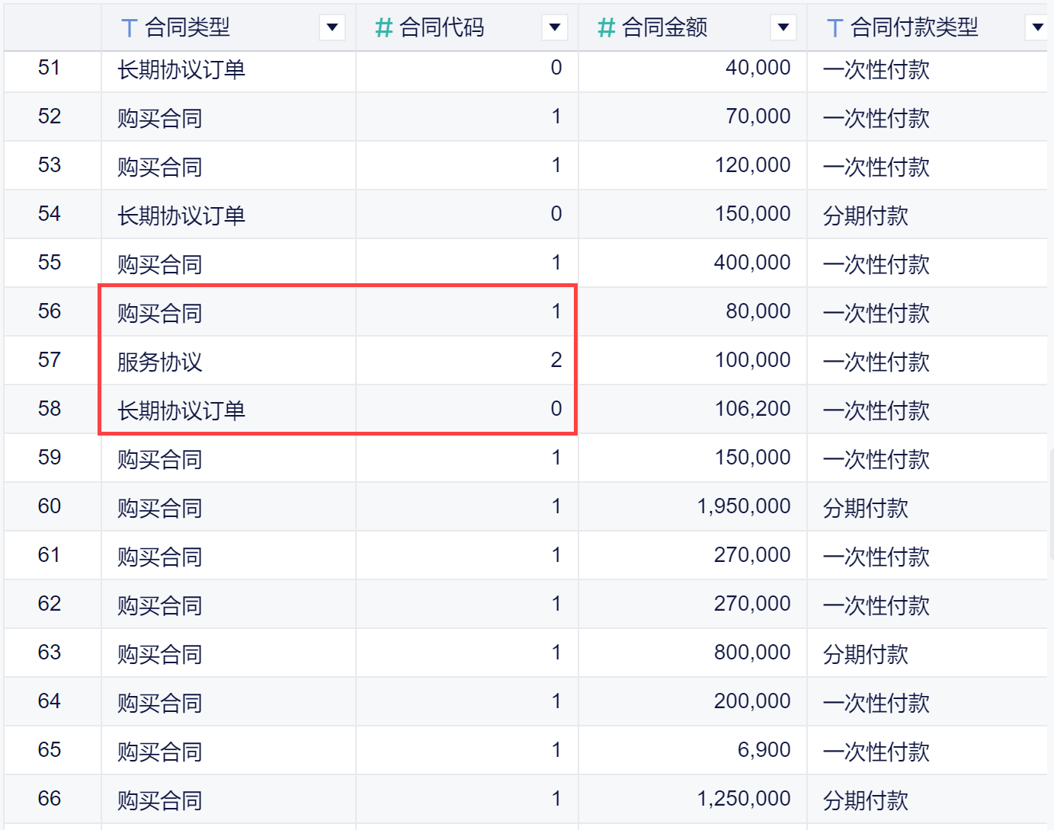Select row 54's 分期付款 cell

(866, 215)
